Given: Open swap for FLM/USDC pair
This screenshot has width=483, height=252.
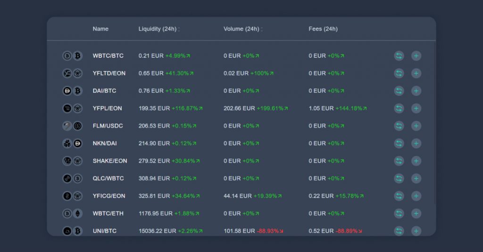Looking at the screenshot, I should click(399, 126).
